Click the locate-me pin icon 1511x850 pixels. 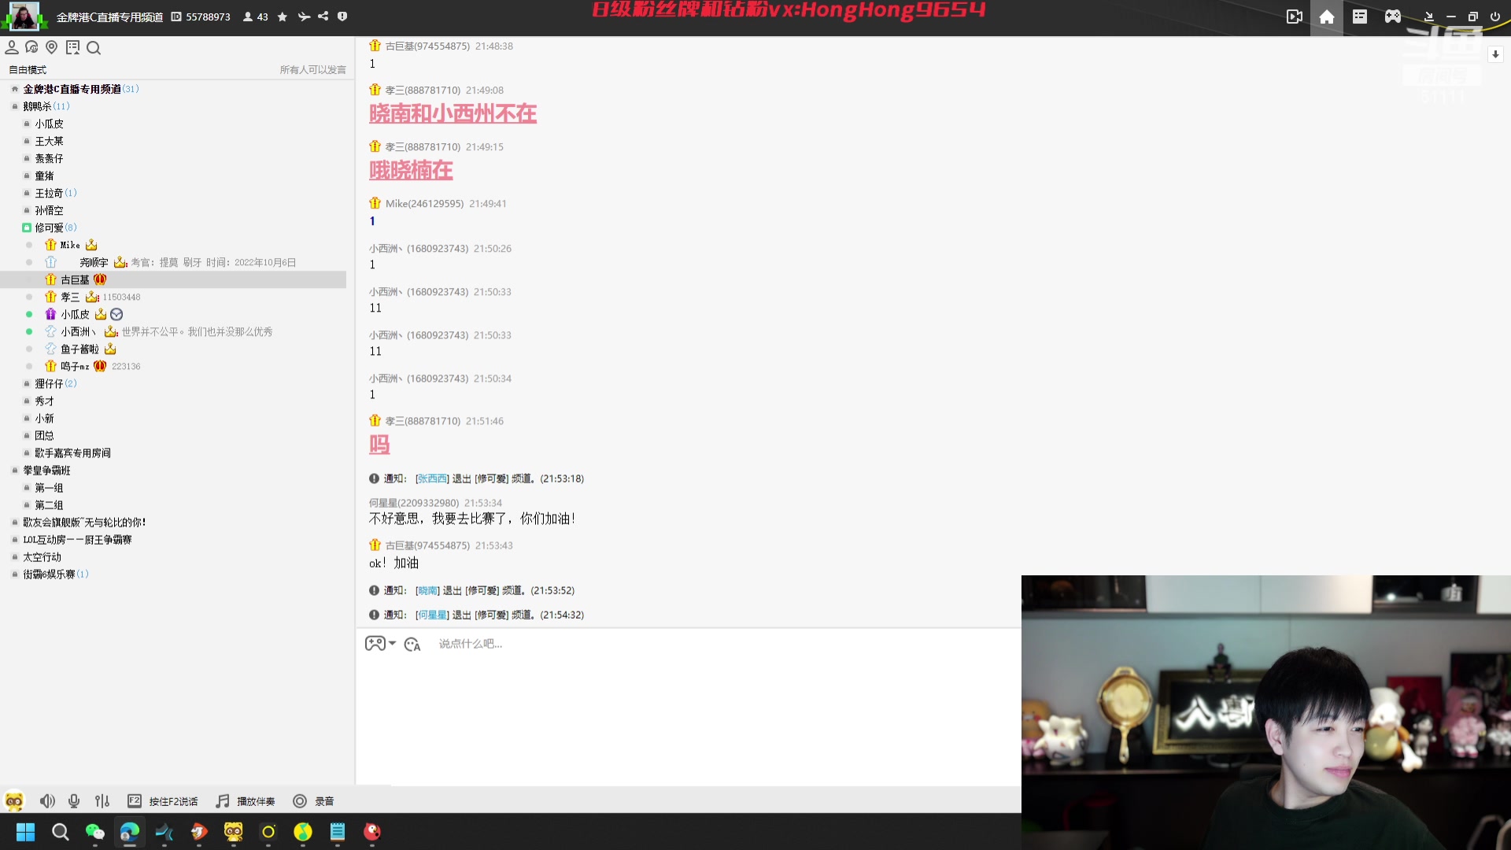click(x=52, y=48)
